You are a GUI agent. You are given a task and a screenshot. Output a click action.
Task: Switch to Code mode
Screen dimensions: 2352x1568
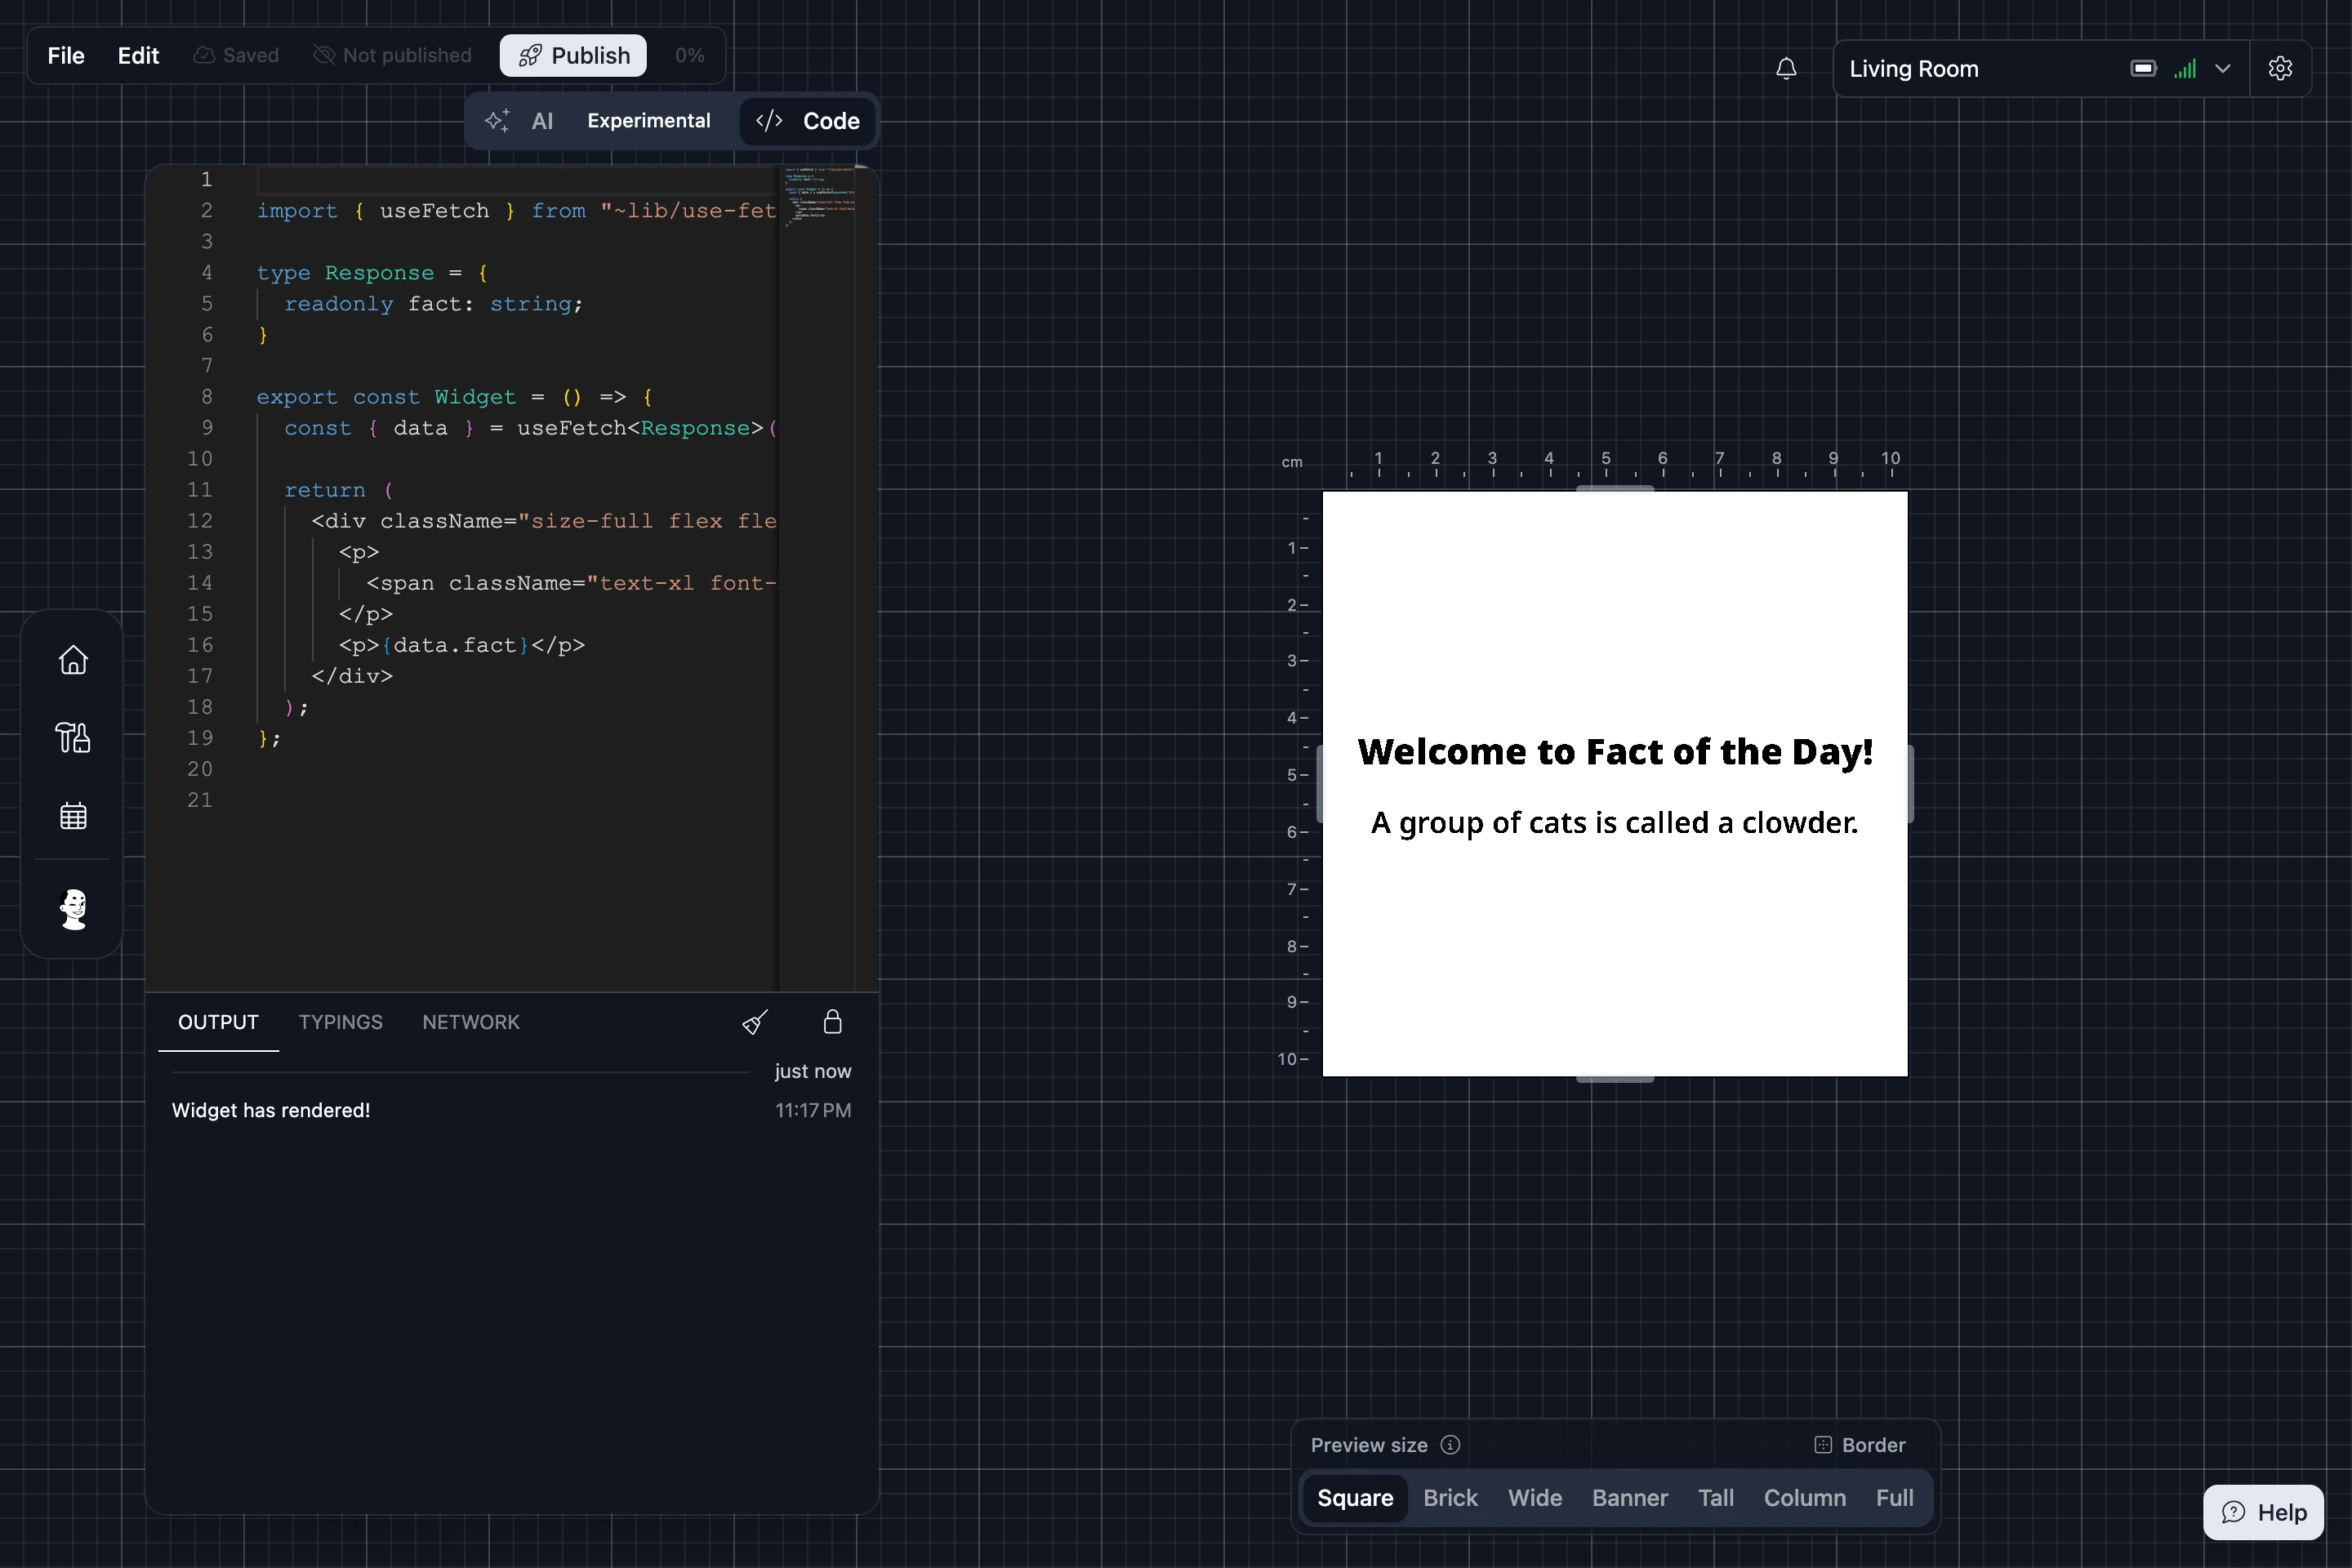point(808,121)
